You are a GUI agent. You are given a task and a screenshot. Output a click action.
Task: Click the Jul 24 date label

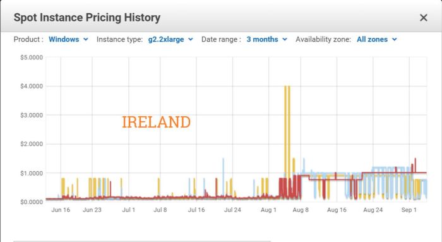[232, 210]
